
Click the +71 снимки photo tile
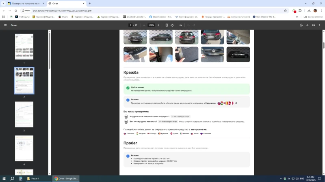[238, 55]
